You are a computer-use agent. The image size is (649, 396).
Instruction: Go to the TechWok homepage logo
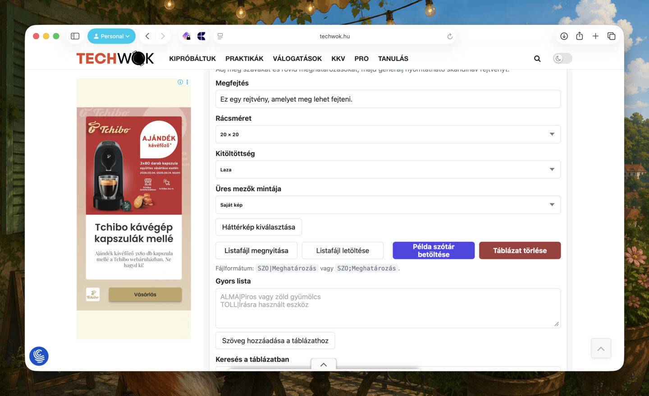click(115, 58)
